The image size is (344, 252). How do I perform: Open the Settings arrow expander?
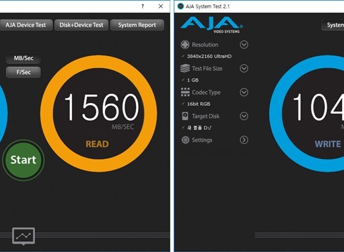(x=244, y=140)
